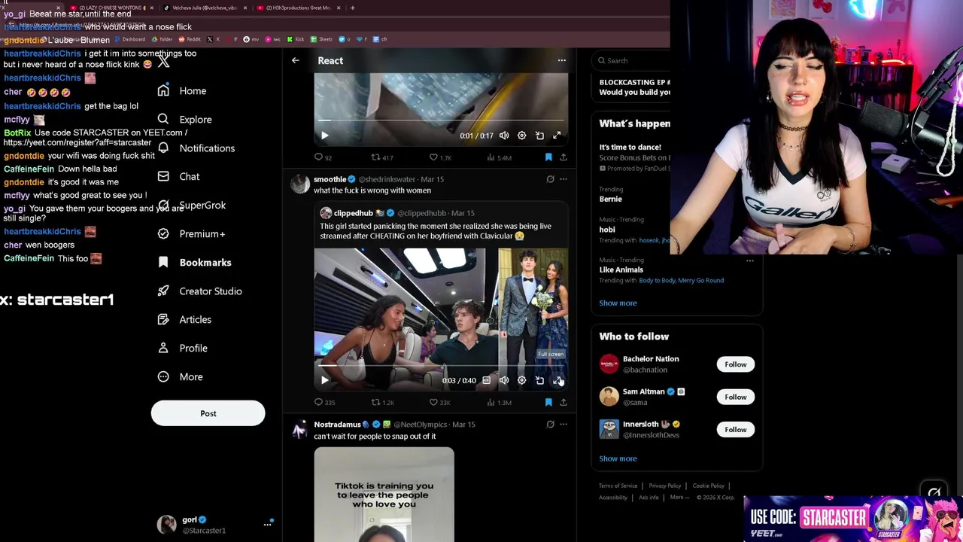The image size is (963, 542).
Task: View analytics showing 1.3M views
Action: pos(499,402)
